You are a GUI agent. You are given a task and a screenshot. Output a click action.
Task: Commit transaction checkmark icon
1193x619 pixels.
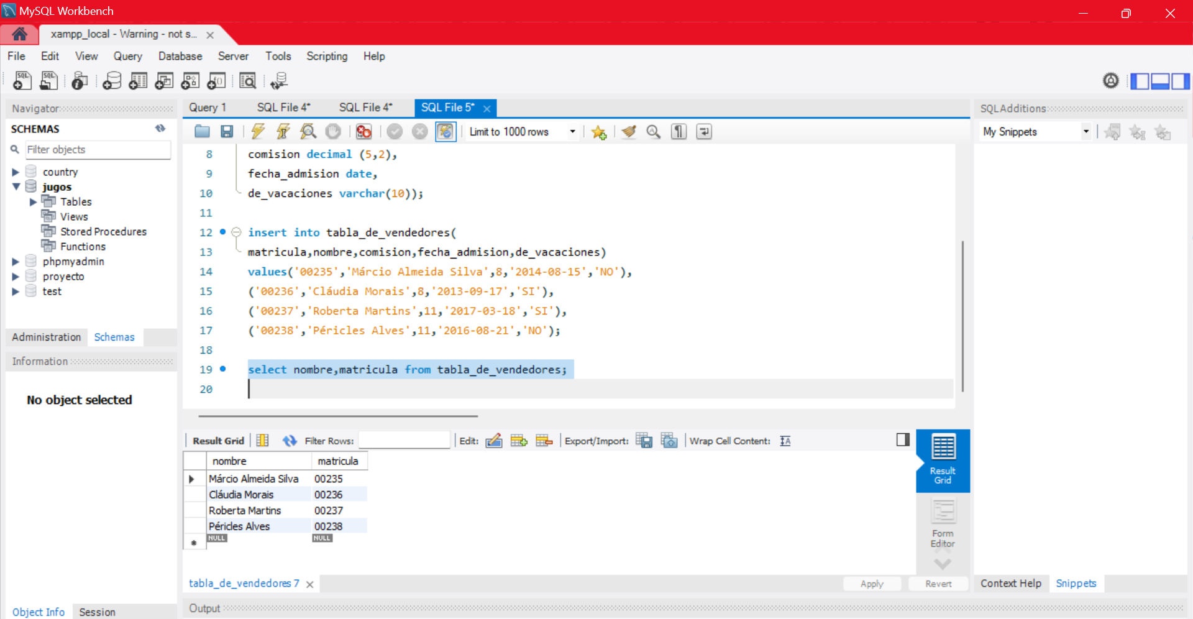[395, 131]
